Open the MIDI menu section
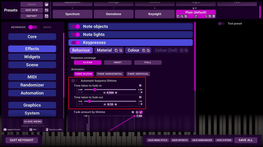 pyautogui.click(x=32, y=77)
